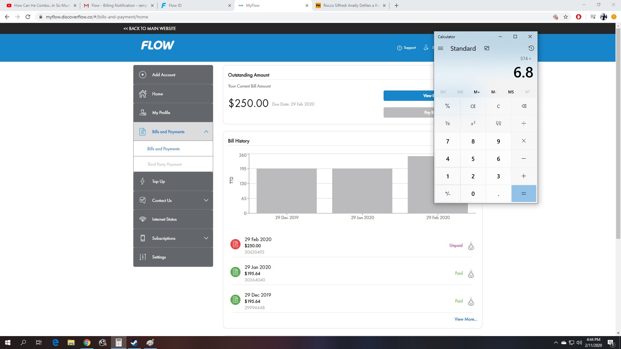The height and width of the screenshot is (349, 621).
Task: Click the Add Account plus icon
Action: (x=143, y=75)
